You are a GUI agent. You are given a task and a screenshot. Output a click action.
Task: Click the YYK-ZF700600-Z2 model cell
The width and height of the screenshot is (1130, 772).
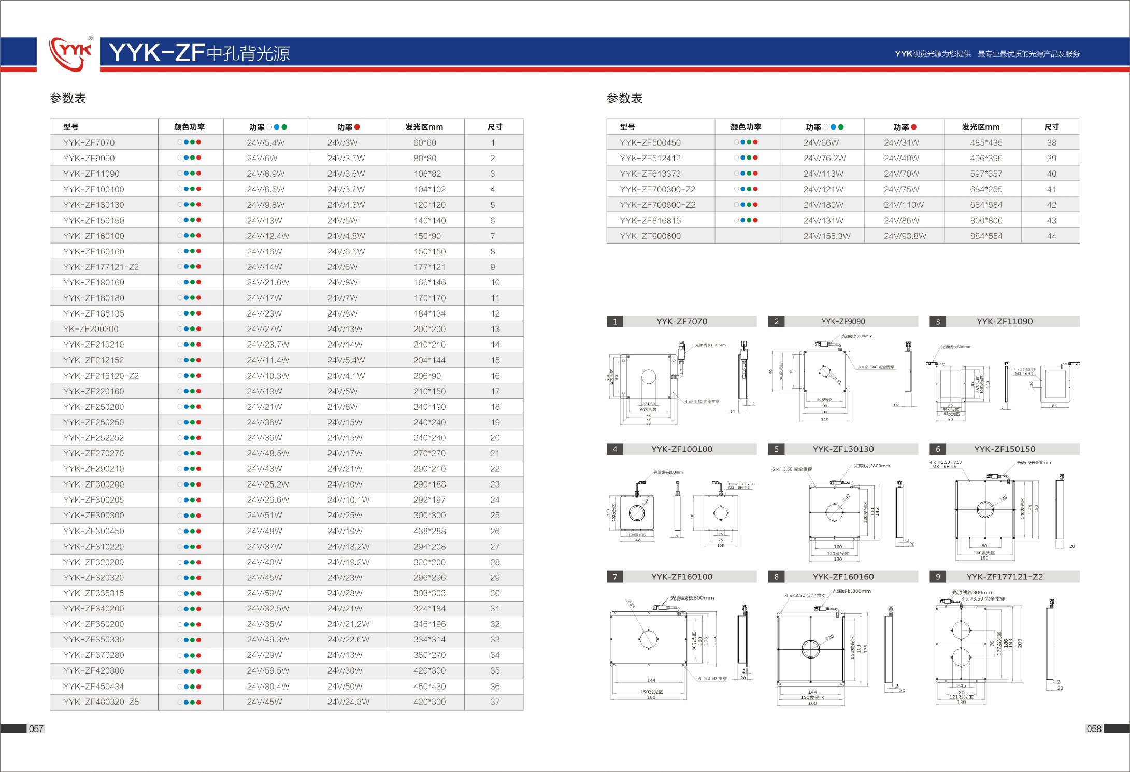click(657, 205)
